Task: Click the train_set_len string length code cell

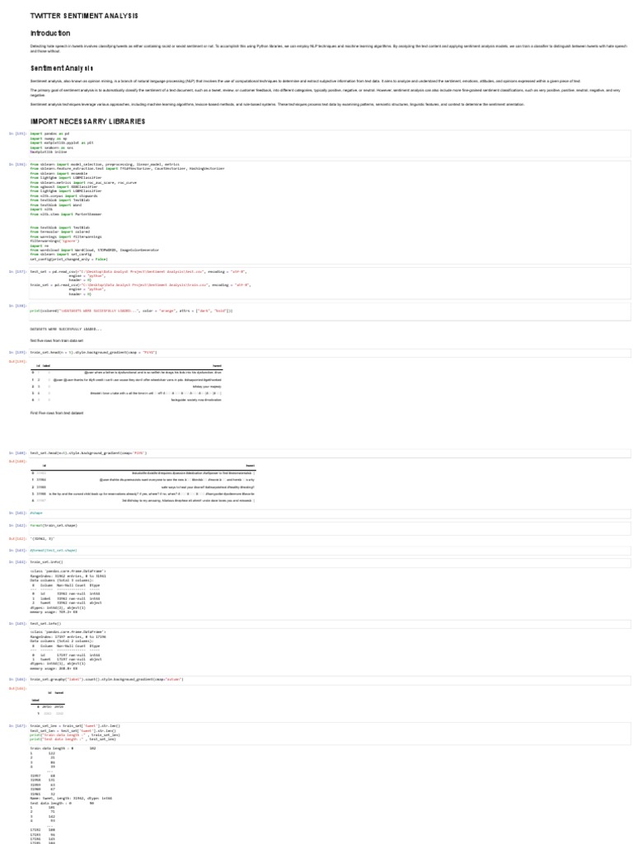Action: pos(330,733)
